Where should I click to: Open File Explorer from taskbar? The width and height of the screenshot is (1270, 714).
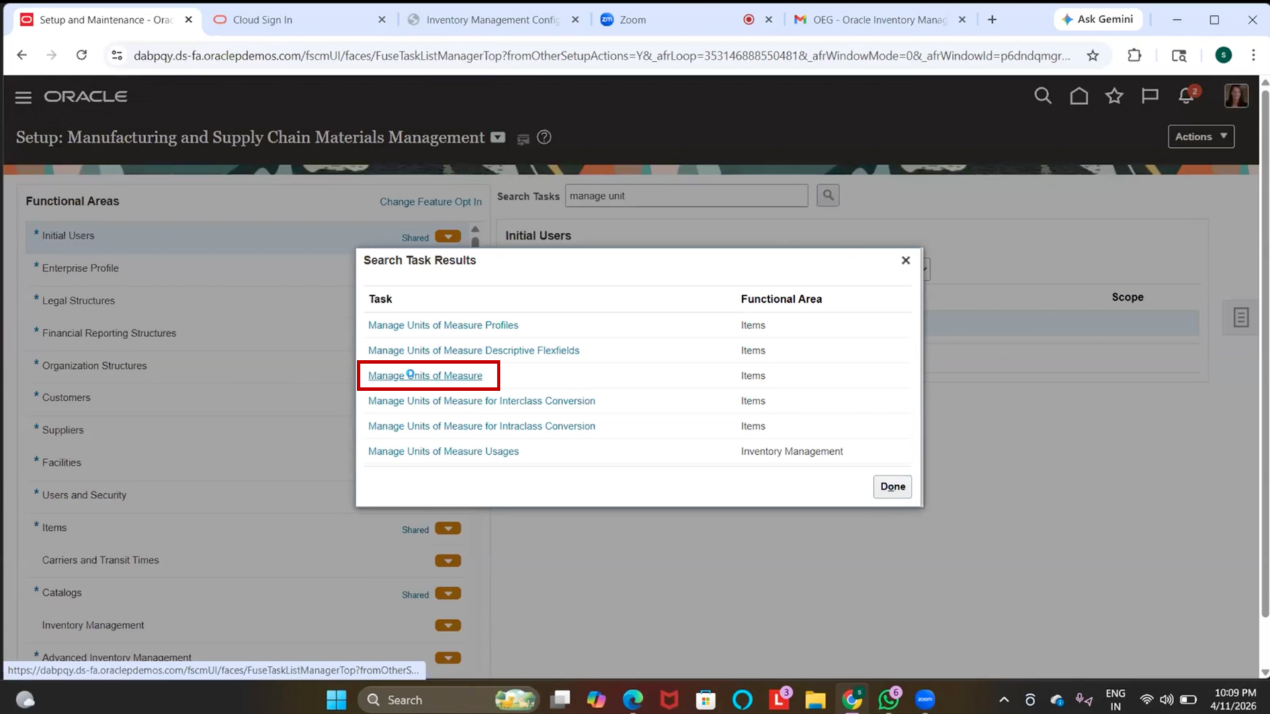pos(815,699)
